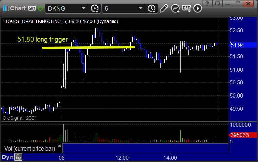Click the 08 date axis label
Viewport: 258px width, 162px height.
(x=62, y=158)
